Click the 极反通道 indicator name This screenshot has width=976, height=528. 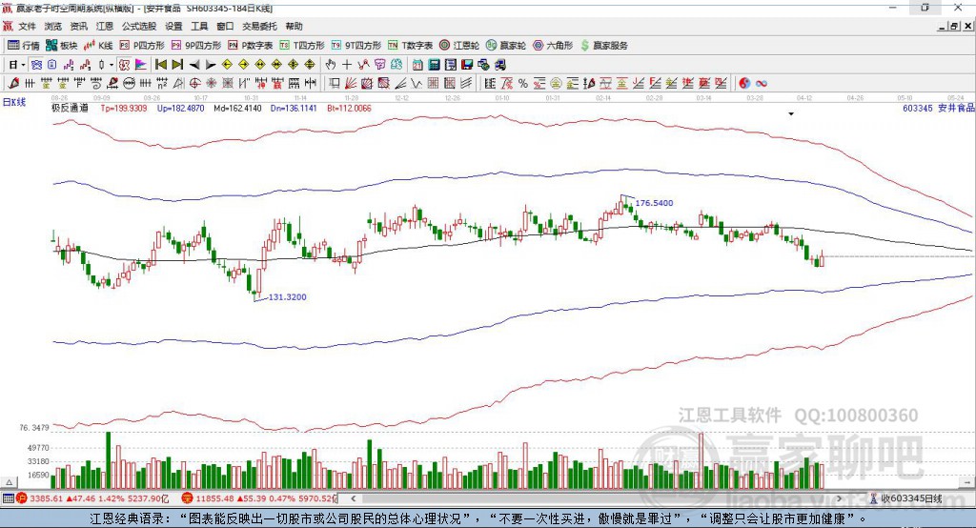(x=70, y=108)
